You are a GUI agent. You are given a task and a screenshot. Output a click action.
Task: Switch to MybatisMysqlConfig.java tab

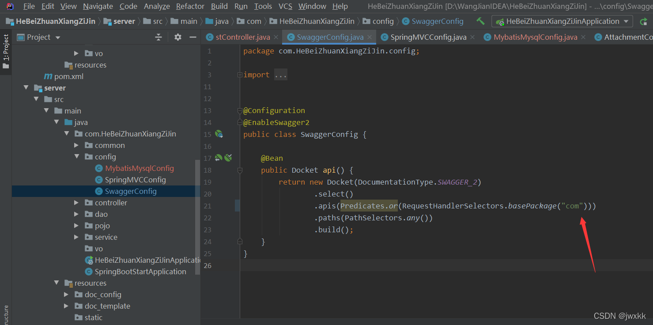pyautogui.click(x=535, y=37)
